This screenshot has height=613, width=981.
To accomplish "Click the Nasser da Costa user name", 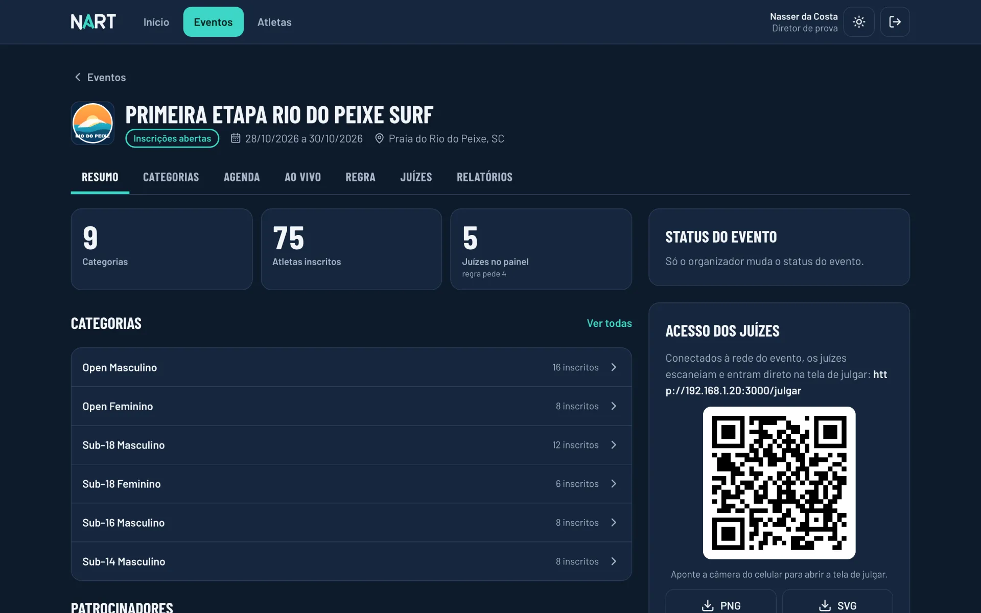I will click(804, 16).
